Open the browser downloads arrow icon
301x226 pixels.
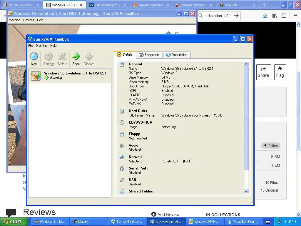(x=265, y=16)
